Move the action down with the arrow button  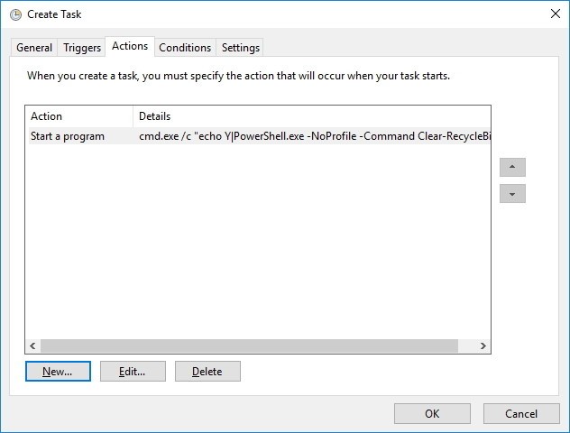point(512,193)
